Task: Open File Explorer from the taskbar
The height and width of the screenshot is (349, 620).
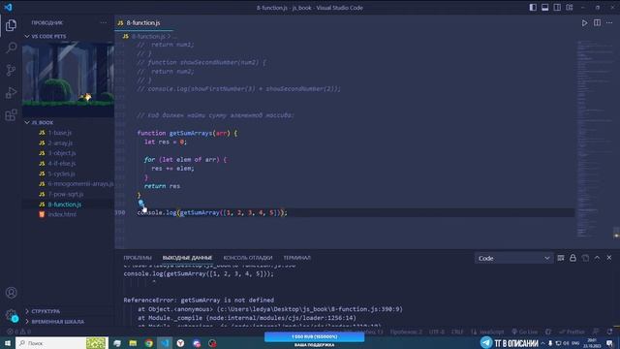Action: (133, 343)
